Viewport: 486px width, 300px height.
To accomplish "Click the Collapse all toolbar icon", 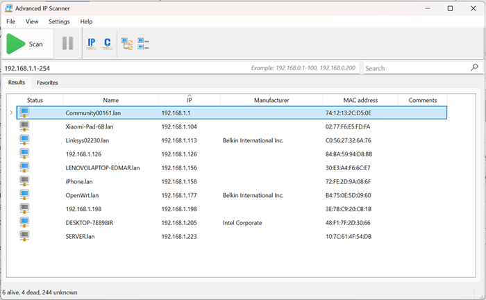I will point(143,44).
